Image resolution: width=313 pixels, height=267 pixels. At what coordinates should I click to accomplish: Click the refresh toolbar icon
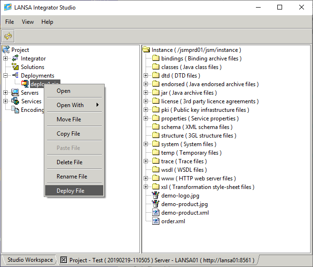point(8,36)
